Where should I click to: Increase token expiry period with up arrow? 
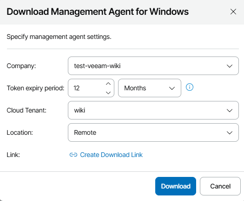click(108, 84)
